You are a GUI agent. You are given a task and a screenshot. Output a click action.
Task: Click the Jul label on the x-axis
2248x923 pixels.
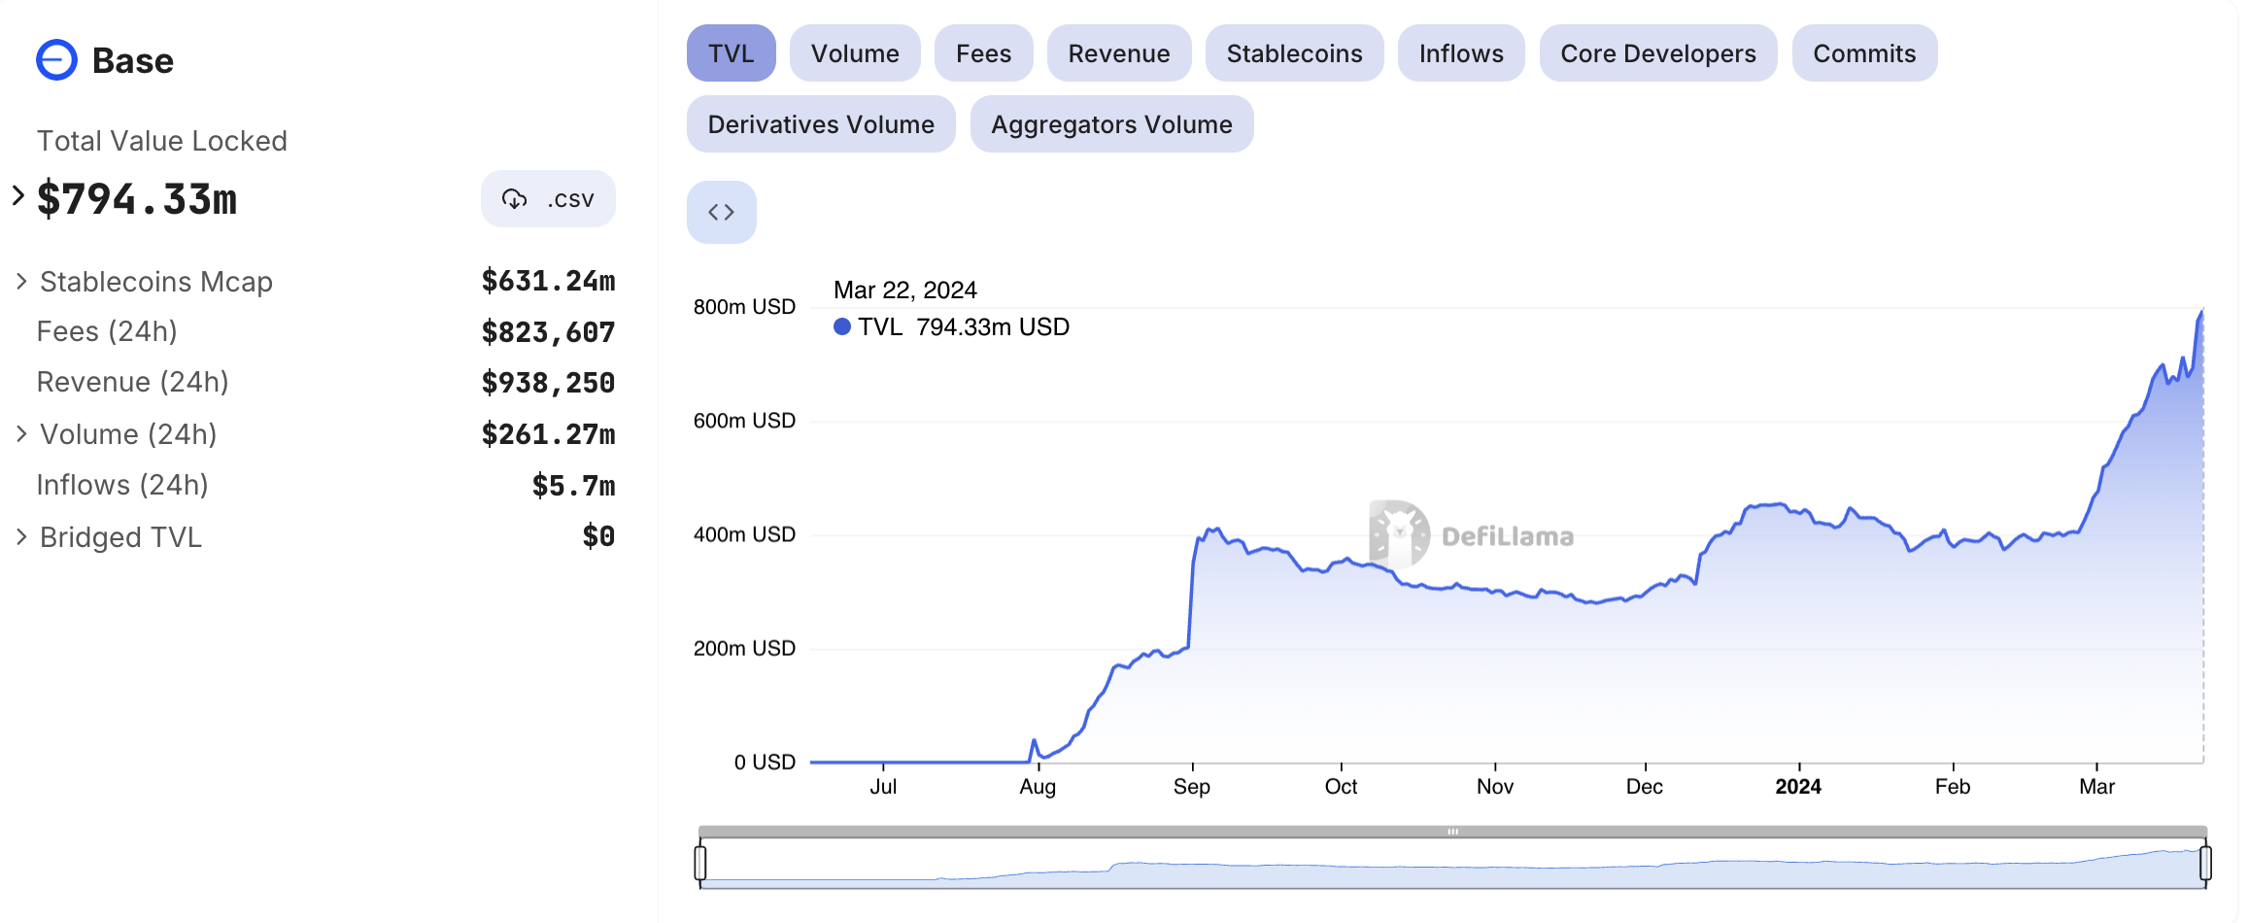[883, 787]
